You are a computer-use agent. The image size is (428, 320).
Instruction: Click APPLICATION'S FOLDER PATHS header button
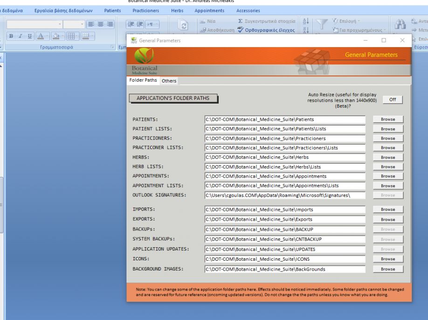click(x=173, y=98)
